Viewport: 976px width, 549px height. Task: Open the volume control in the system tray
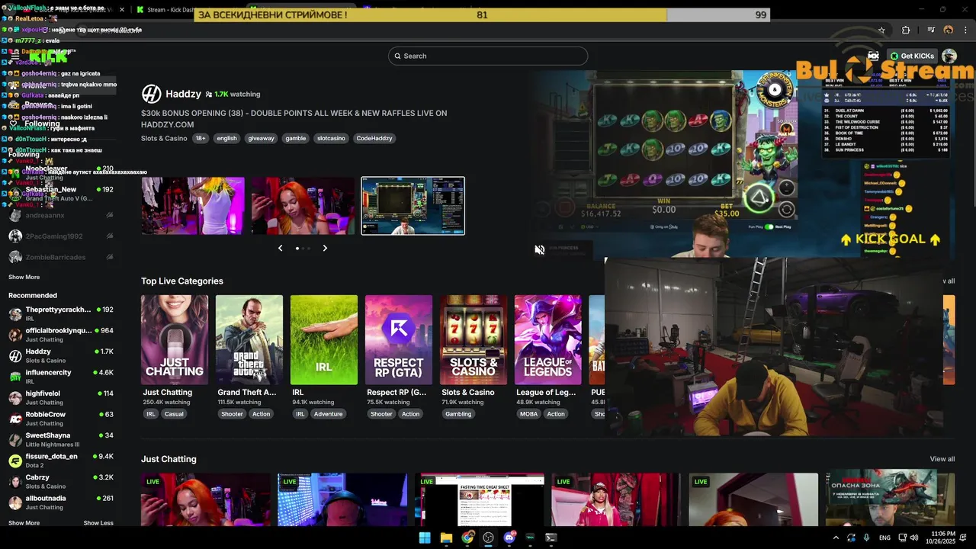point(915,538)
